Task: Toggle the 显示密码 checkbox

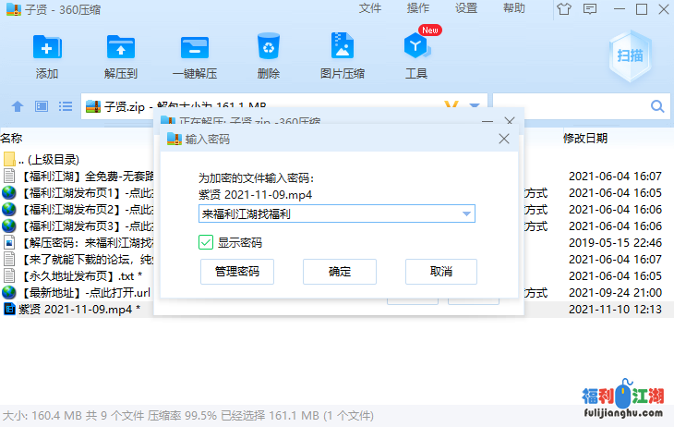Action: point(207,243)
